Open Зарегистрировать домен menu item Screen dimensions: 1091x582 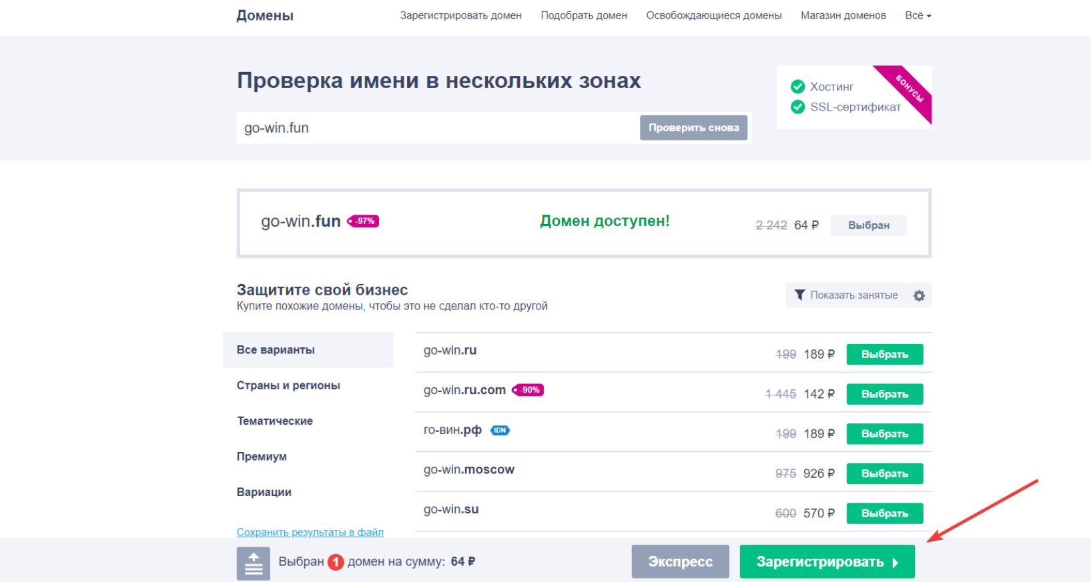(460, 15)
